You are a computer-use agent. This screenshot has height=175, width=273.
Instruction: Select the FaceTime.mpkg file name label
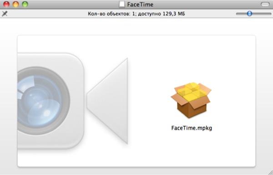pos(192,128)
